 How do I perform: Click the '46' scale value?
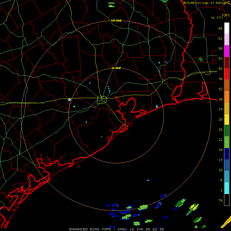pyautogui.click(x=220, y=79)
